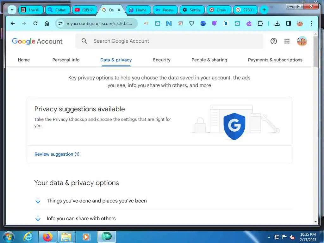The width and height of the screenshot is (324, 243).
Task: Open the Action Center flag icon
Action: [284, 237]
